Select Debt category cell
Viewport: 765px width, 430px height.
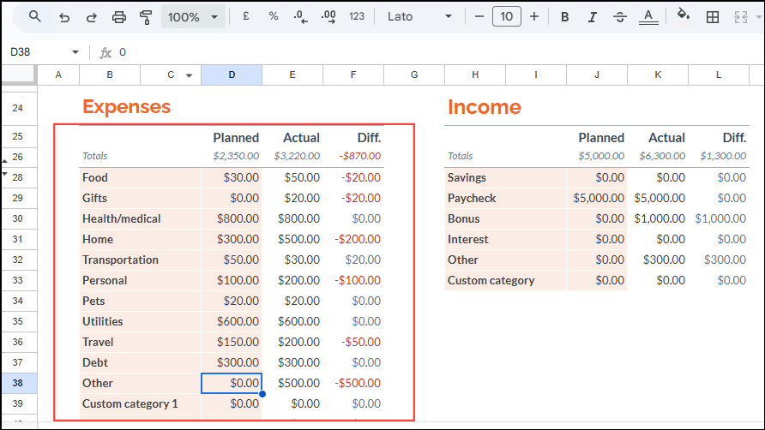[140, 362]
